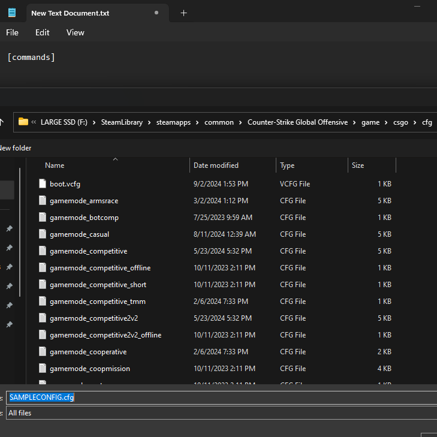The height and width of the screenshot is (437, 437).
Task: Click VCFG File type cell
Action: pos(295,184)
